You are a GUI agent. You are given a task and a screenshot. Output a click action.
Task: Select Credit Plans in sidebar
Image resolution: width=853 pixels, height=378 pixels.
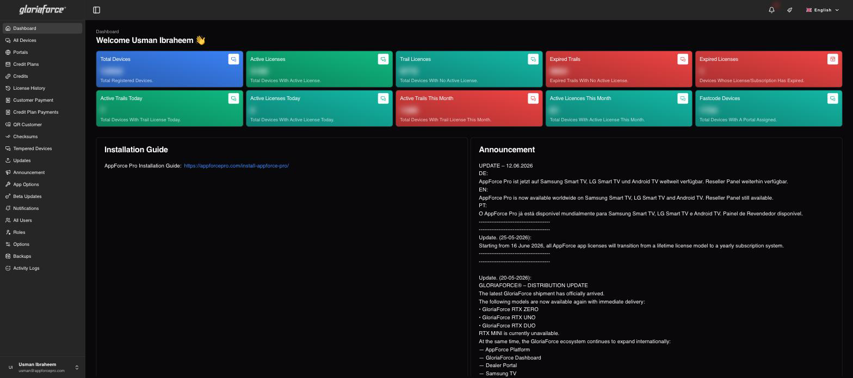pos(42,64)
